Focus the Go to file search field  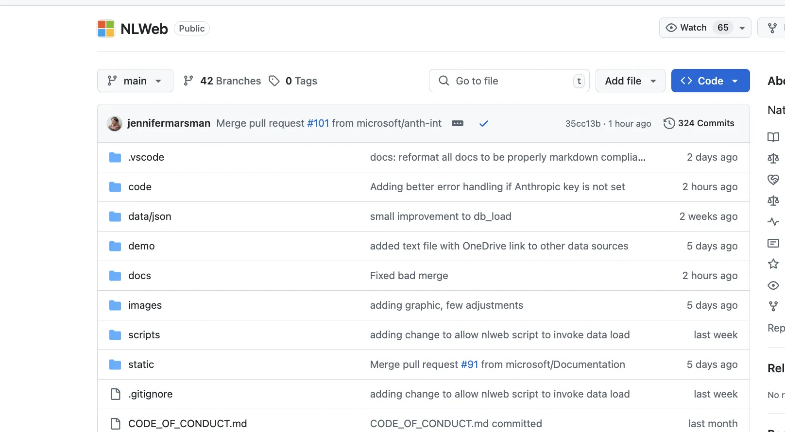(x=509, y=81)
